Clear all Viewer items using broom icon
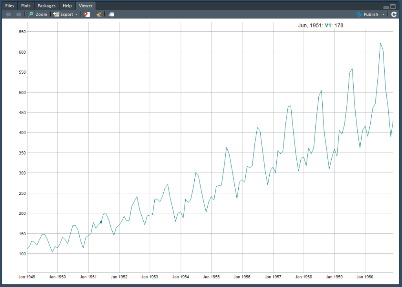 pyautogui.click(x=99, y=14)
